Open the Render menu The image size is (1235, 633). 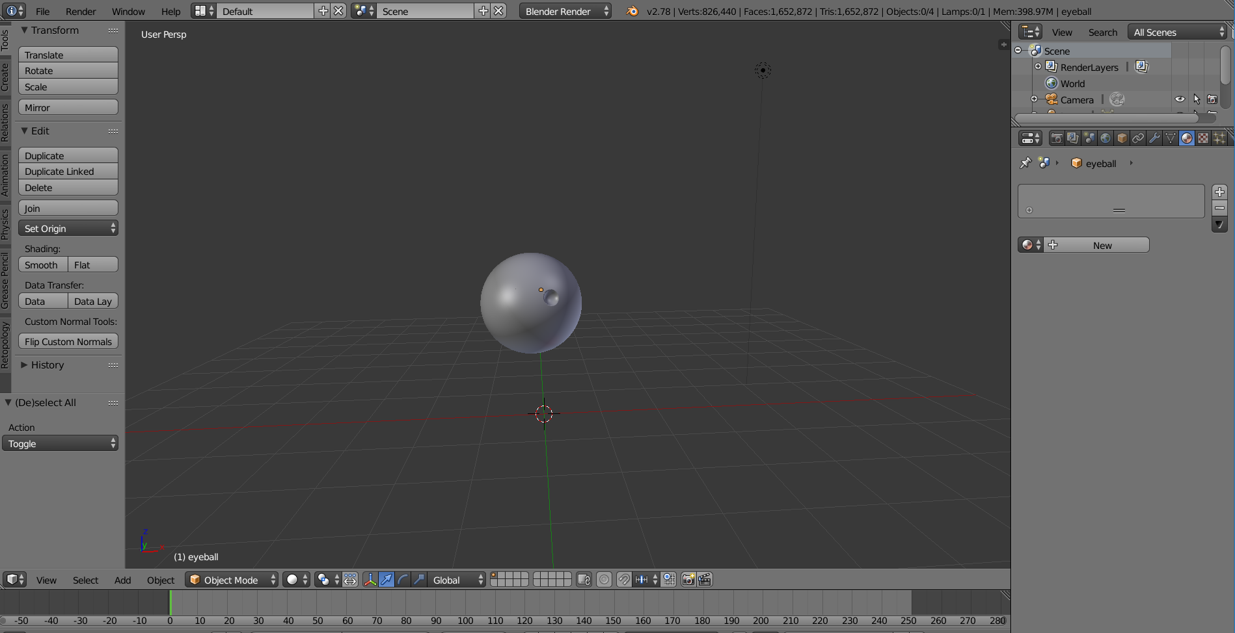81,11
